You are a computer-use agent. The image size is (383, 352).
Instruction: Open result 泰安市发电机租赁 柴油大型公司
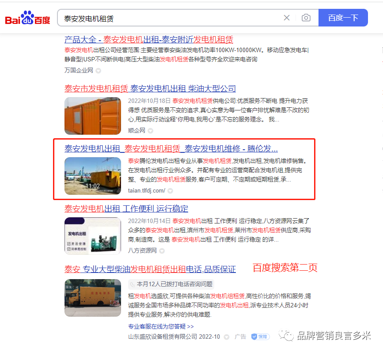(x=150, y=88)
